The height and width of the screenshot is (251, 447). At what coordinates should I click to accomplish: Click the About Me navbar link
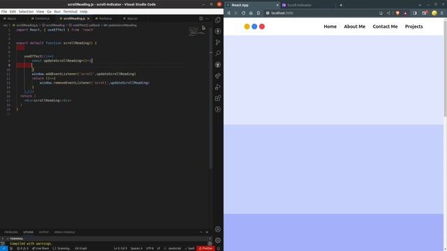[x=355, y=26]
